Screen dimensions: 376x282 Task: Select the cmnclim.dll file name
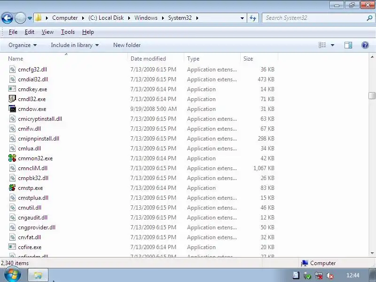[32, 168]
